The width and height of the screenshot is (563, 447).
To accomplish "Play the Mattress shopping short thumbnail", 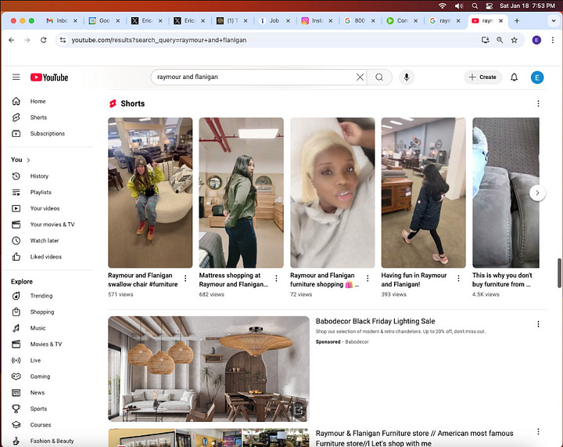I will tap(242, 193).
